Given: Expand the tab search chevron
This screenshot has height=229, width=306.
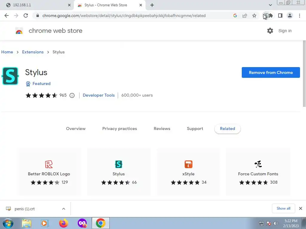Looking at the screenshot, I should 270,5.
